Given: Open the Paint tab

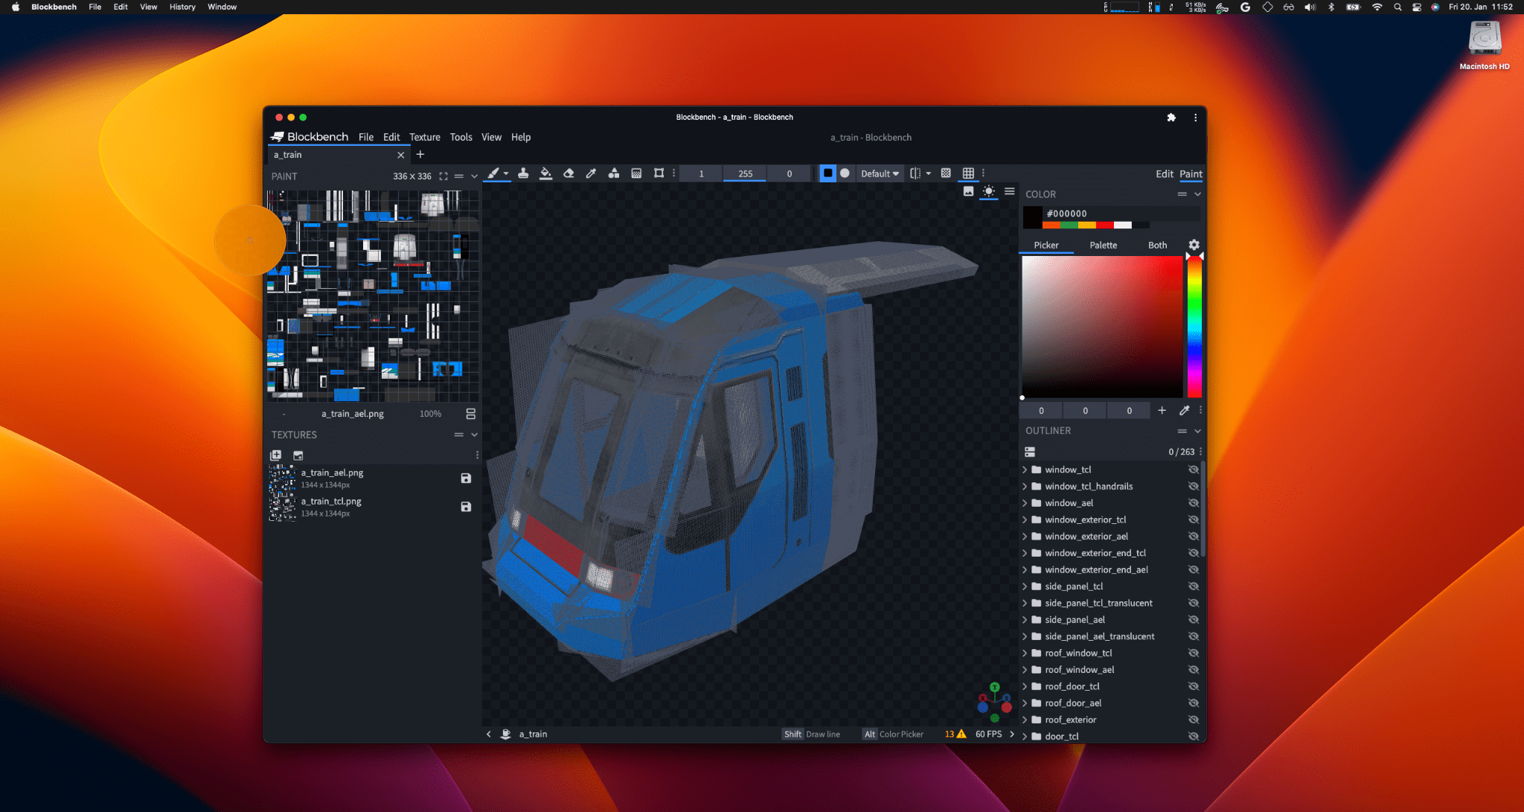Looking at the screenshot, I should (x=1192, y=173).
